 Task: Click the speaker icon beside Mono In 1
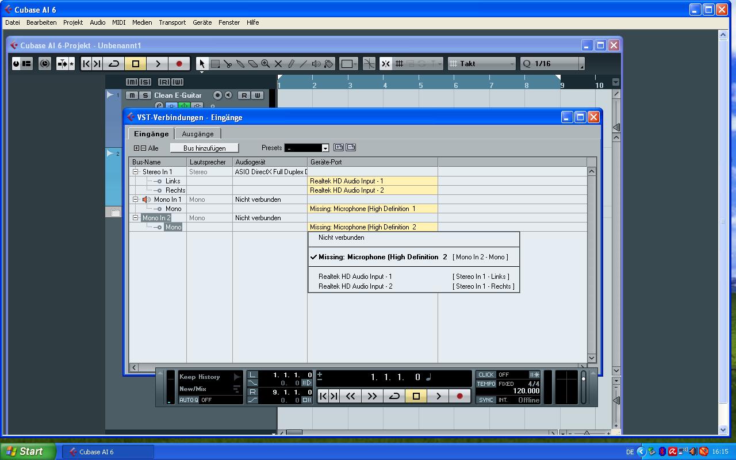point(147,200)
